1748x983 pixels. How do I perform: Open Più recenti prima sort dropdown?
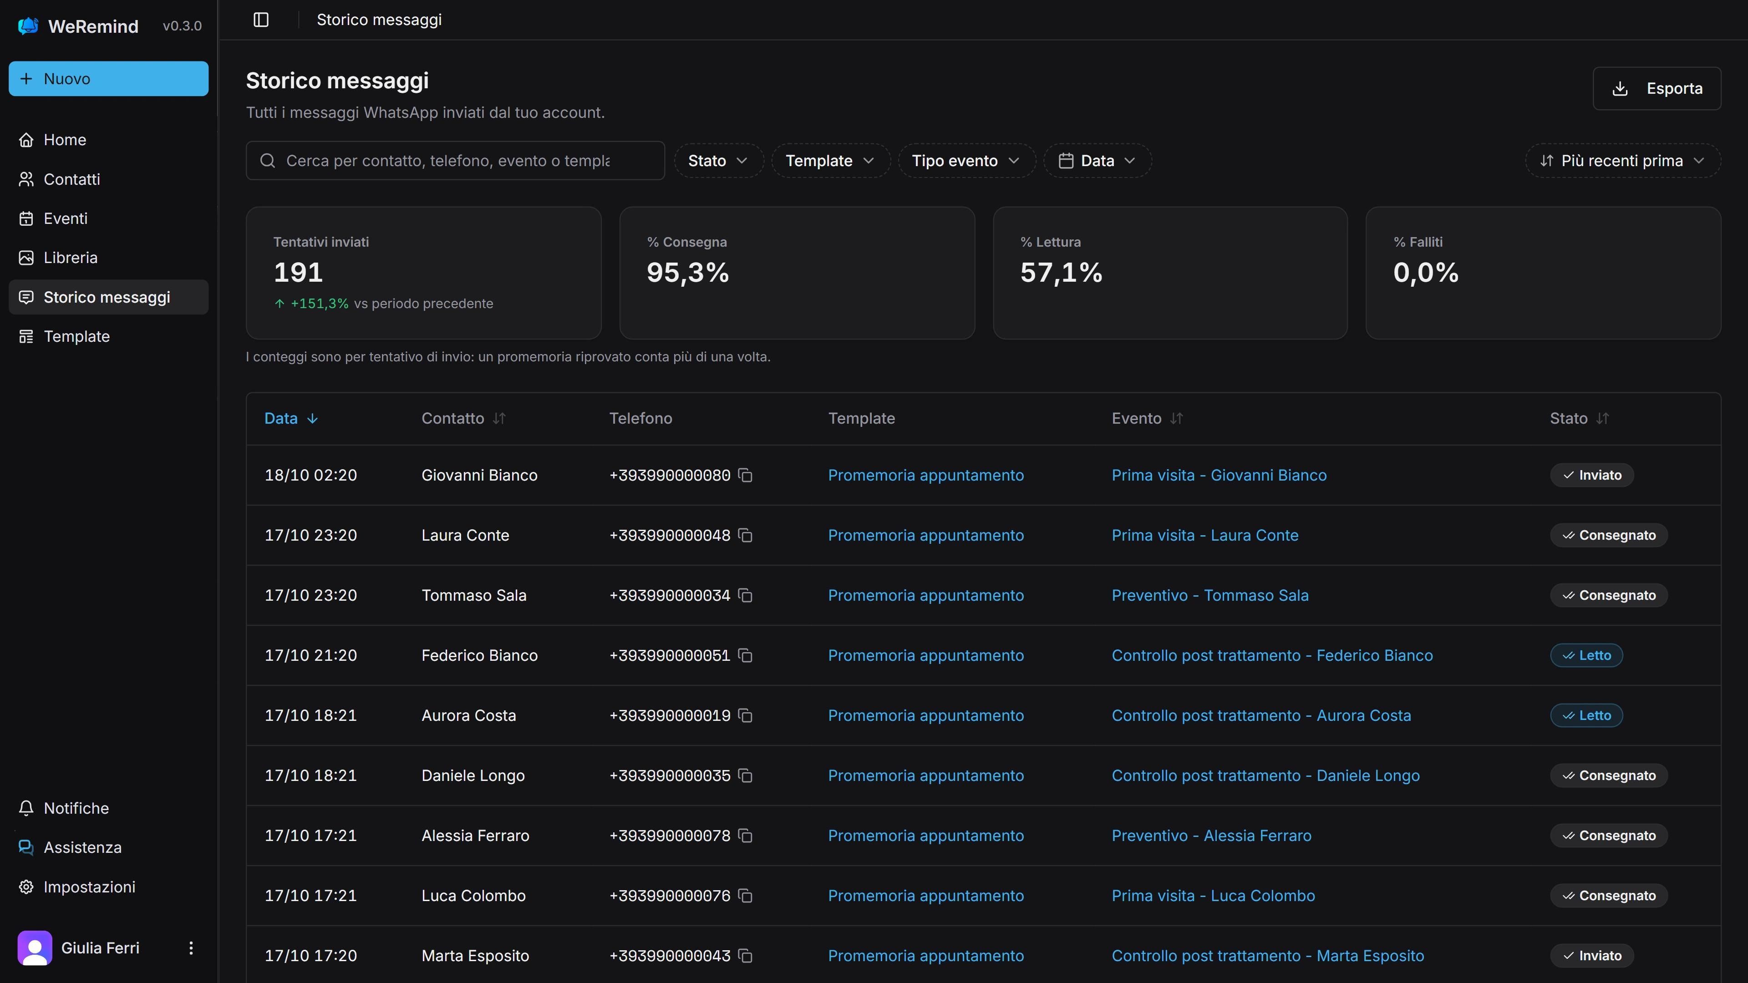(x=1622, y=161)
